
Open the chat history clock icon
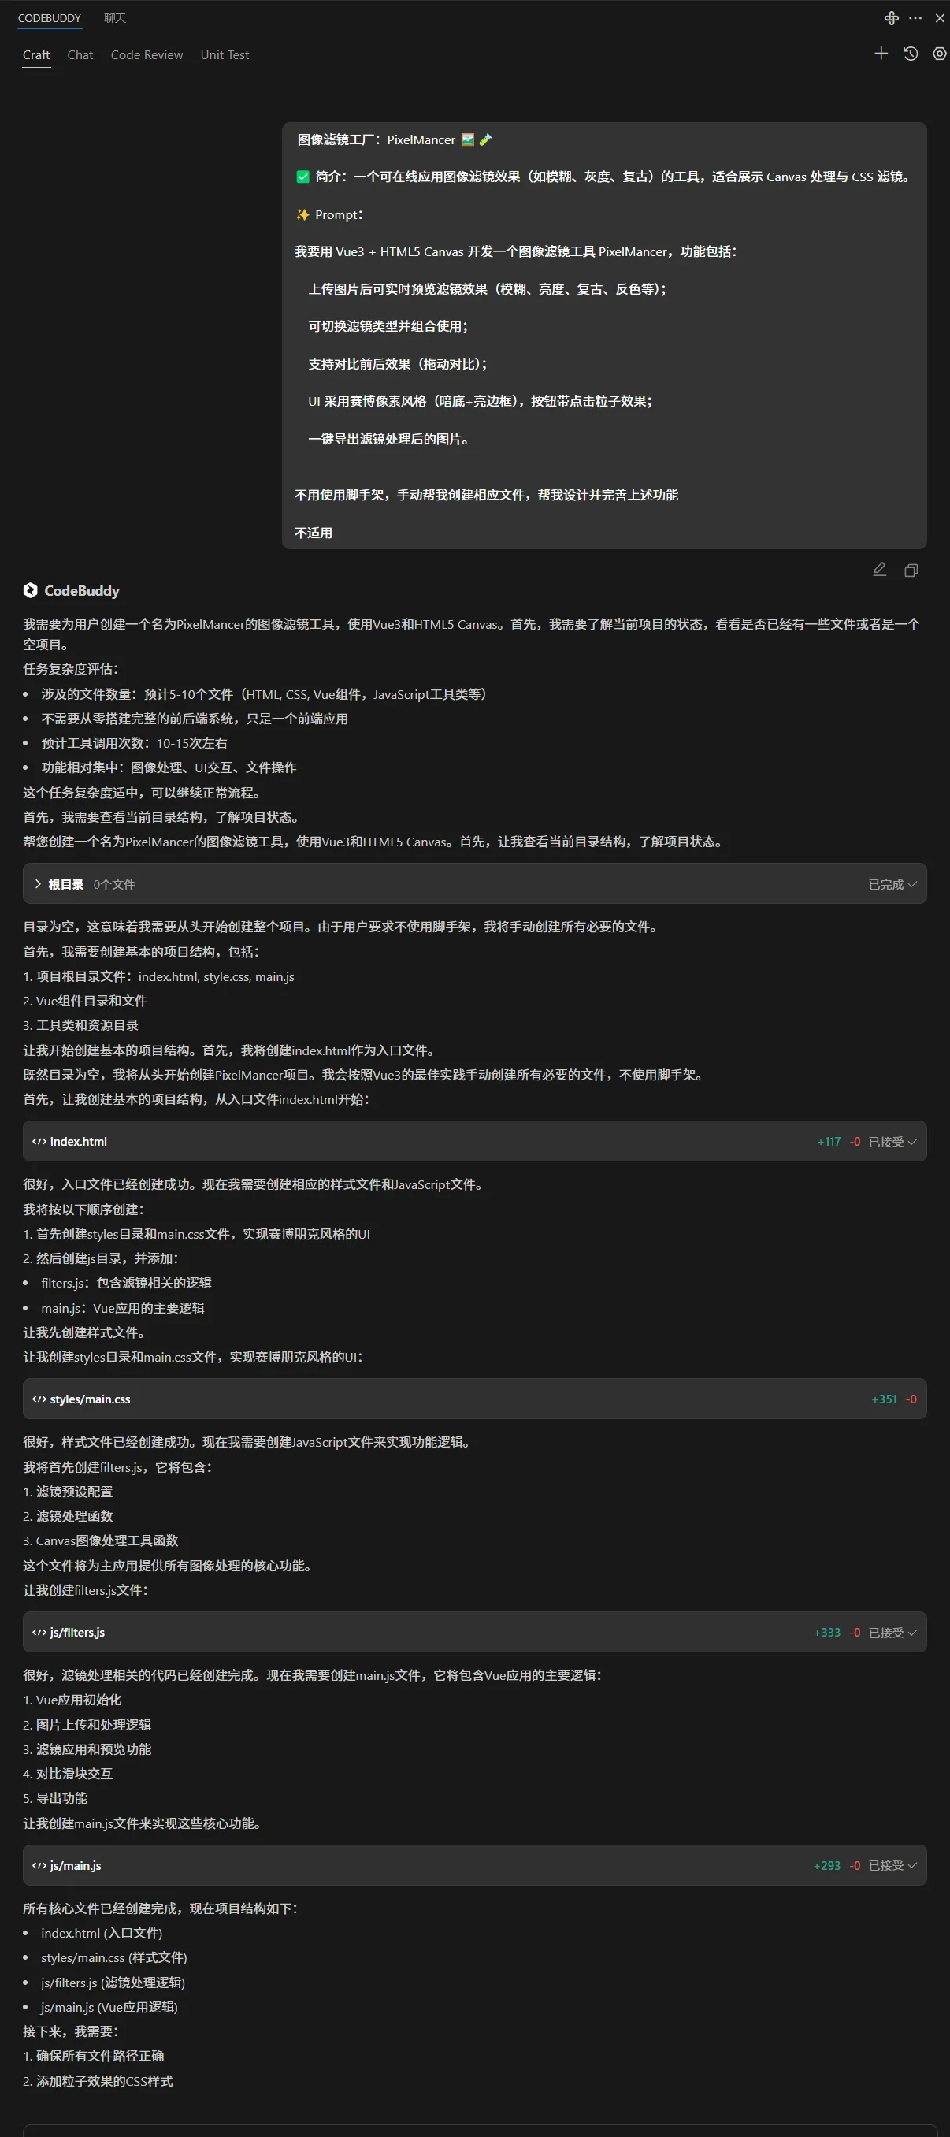tap(910, 54)
